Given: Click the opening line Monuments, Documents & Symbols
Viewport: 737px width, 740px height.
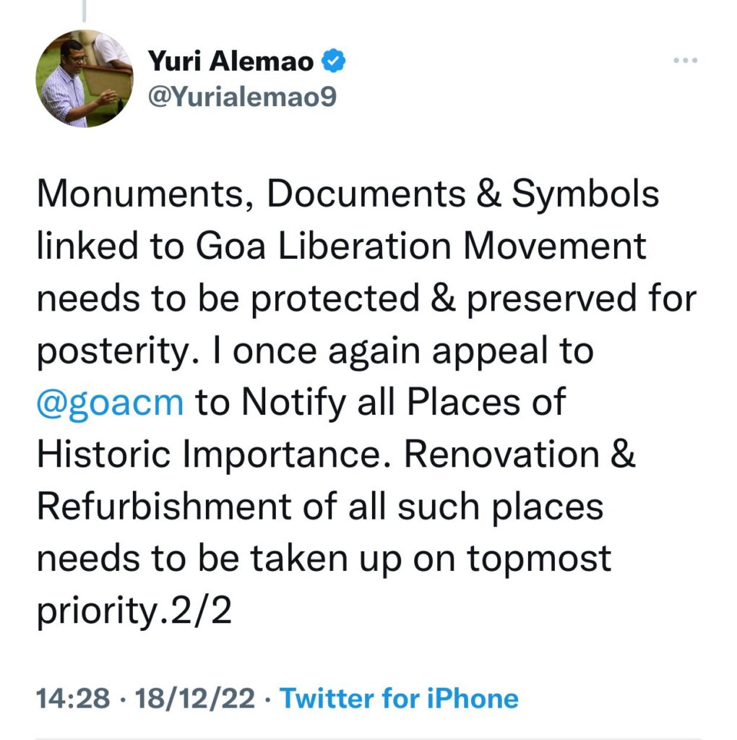Looking at the screenshot, I should 348,194.
